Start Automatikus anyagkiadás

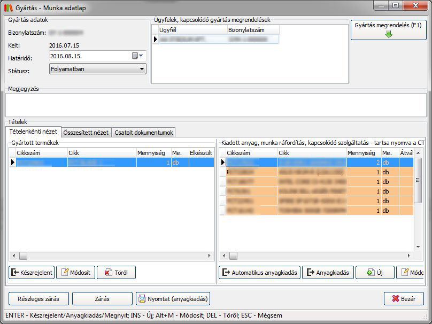[259, 273]
